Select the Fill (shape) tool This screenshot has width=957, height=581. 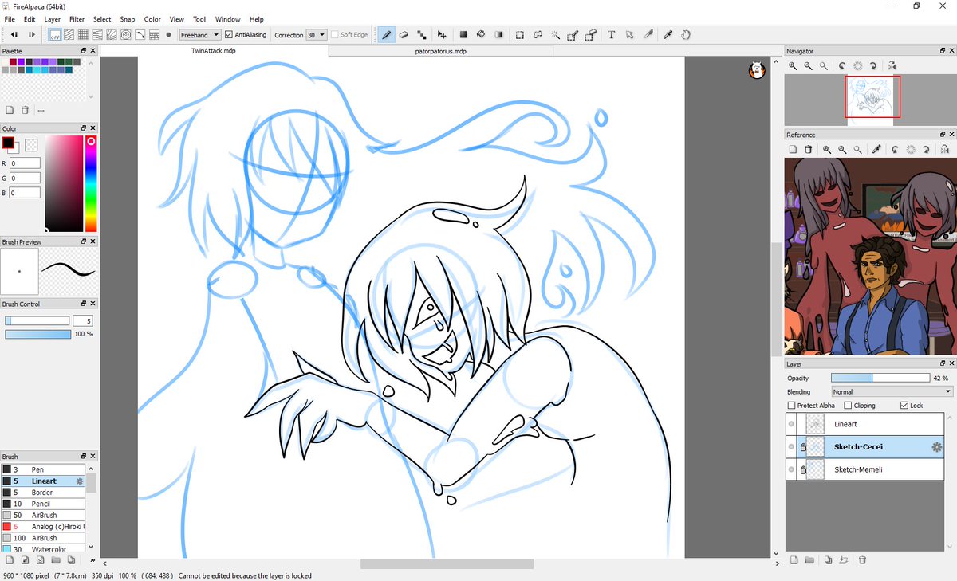pyautogui.click(x=463, y=35)
